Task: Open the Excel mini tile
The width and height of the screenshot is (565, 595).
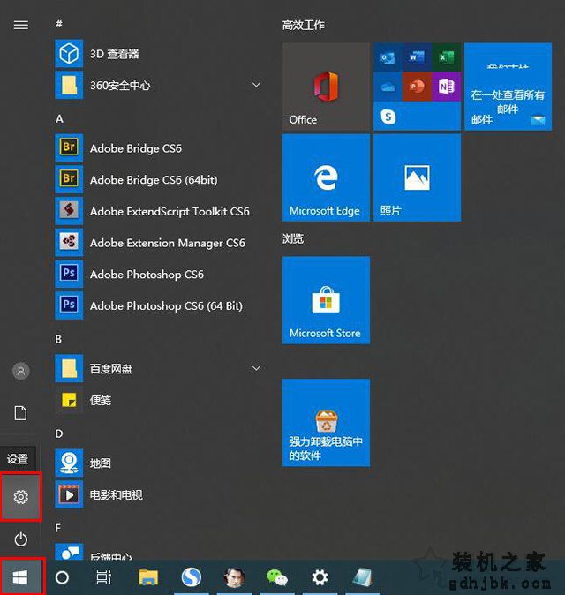Action: 447,57
